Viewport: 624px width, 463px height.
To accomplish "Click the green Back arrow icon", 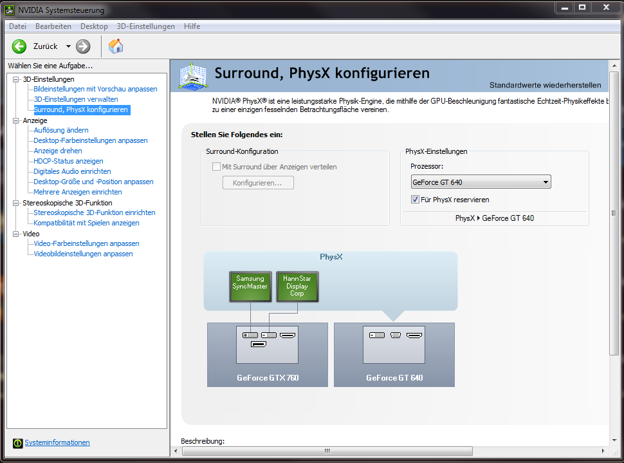I will pyautogui.click(x=19, y=46).
